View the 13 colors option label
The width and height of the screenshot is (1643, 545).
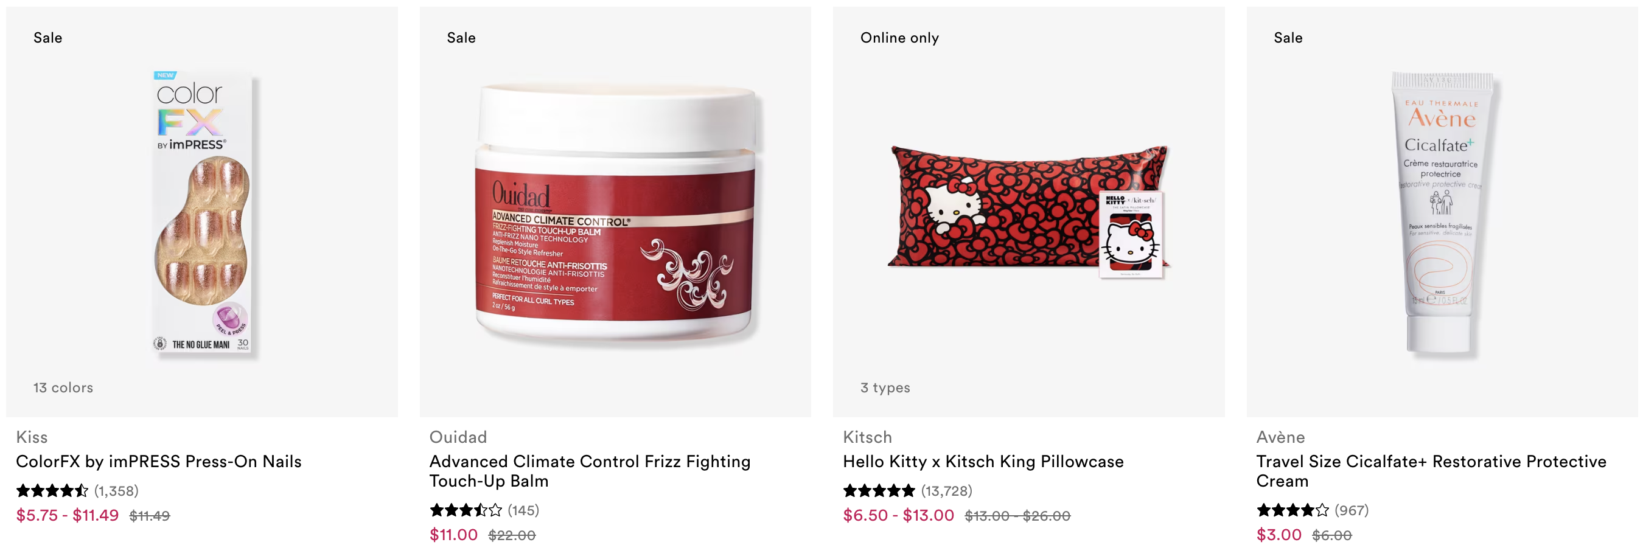coord(63,387)
